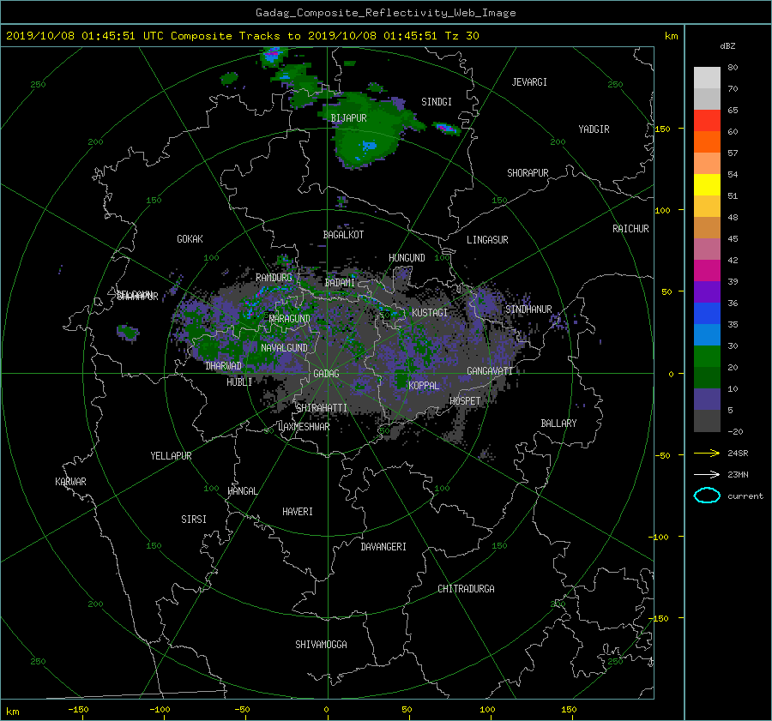Click the timestamp header text line
772x721 pixels.
(242, 35)
